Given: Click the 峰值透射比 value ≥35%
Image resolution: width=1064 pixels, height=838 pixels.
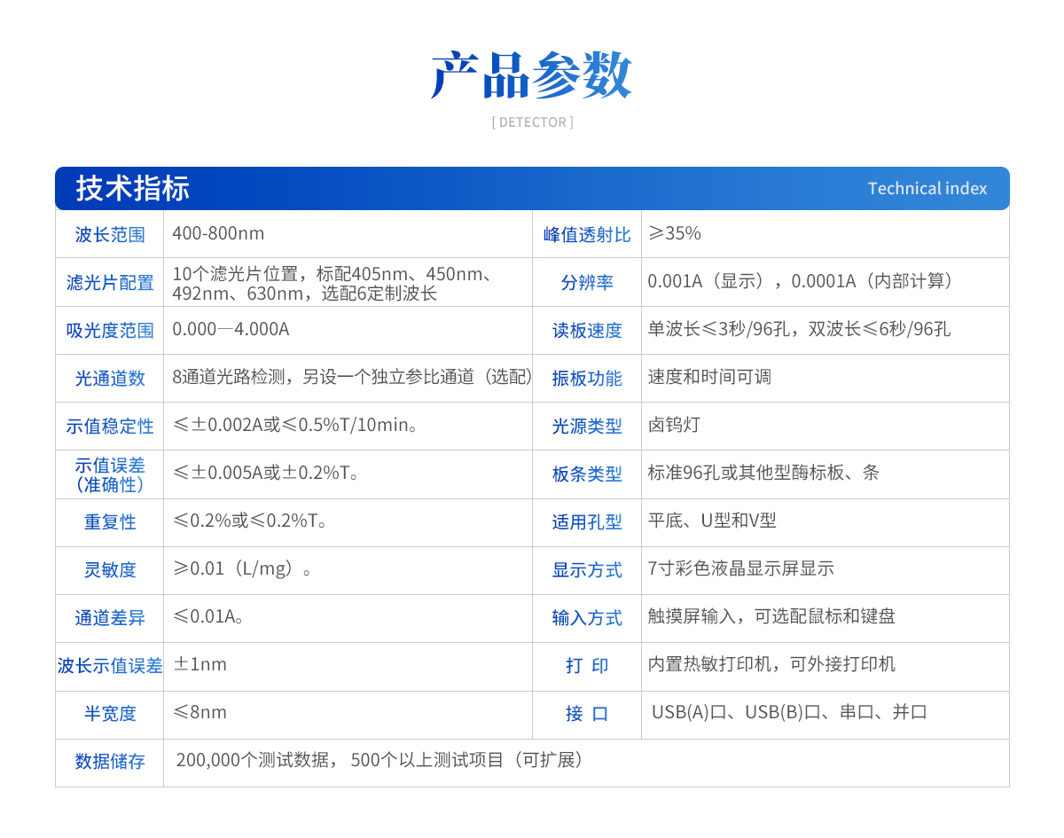Looking at the screenshot, I should [x=675, y=234].
